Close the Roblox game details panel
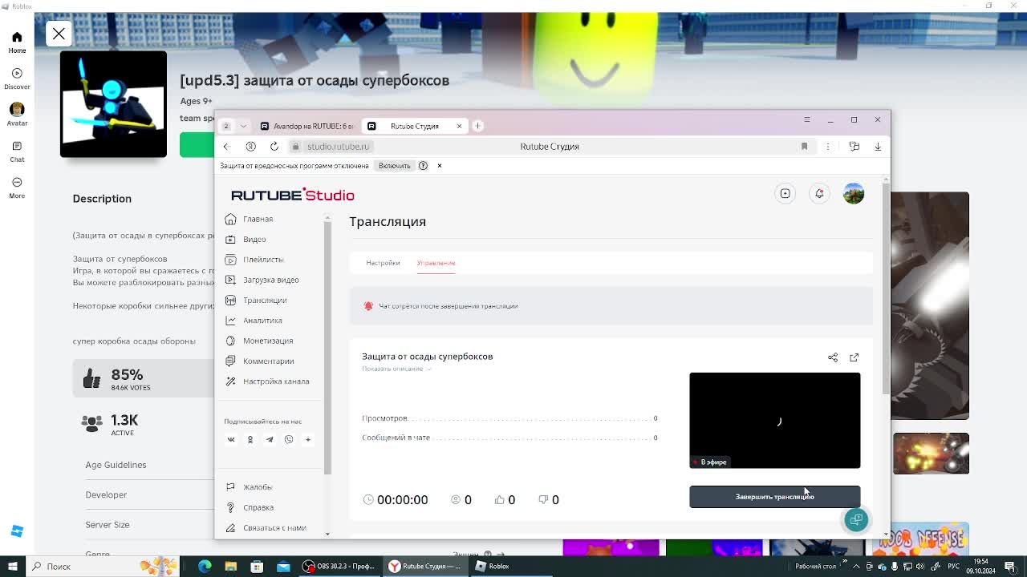The width and height of the screenshot is (1027, 577). pyautogui.click(x=59, y=34)
